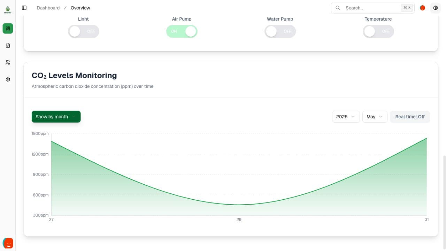Enable the Water Pump switch
446x251 pixels.
pos(280,31)
